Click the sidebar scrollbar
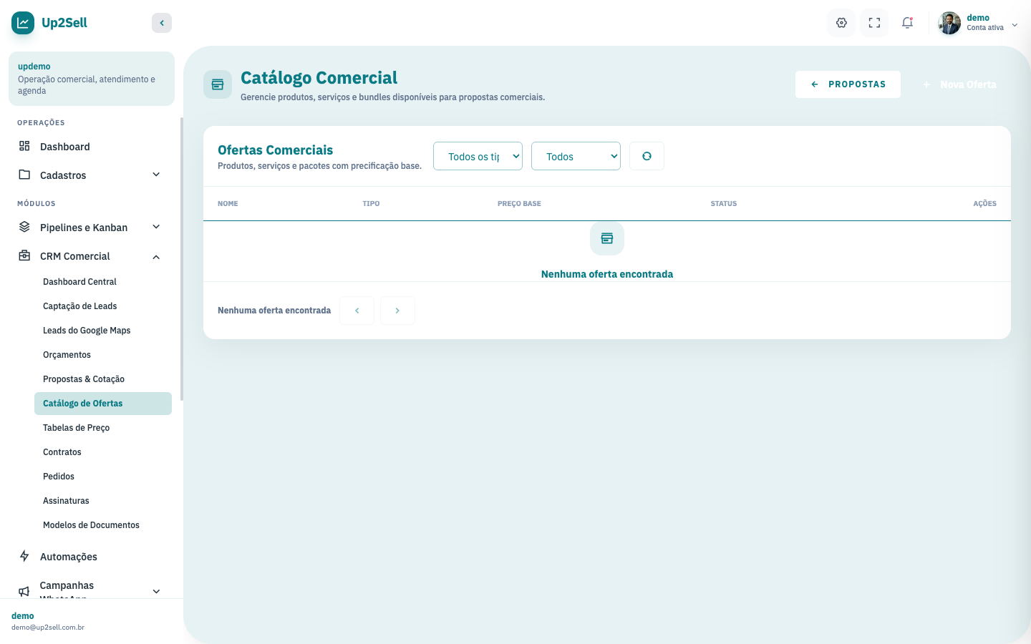1031x644 pixels. pyautogui.click(x=182, y=259)
